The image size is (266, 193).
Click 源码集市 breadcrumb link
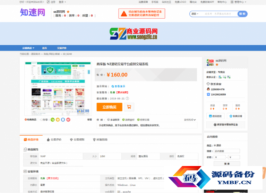36,54
